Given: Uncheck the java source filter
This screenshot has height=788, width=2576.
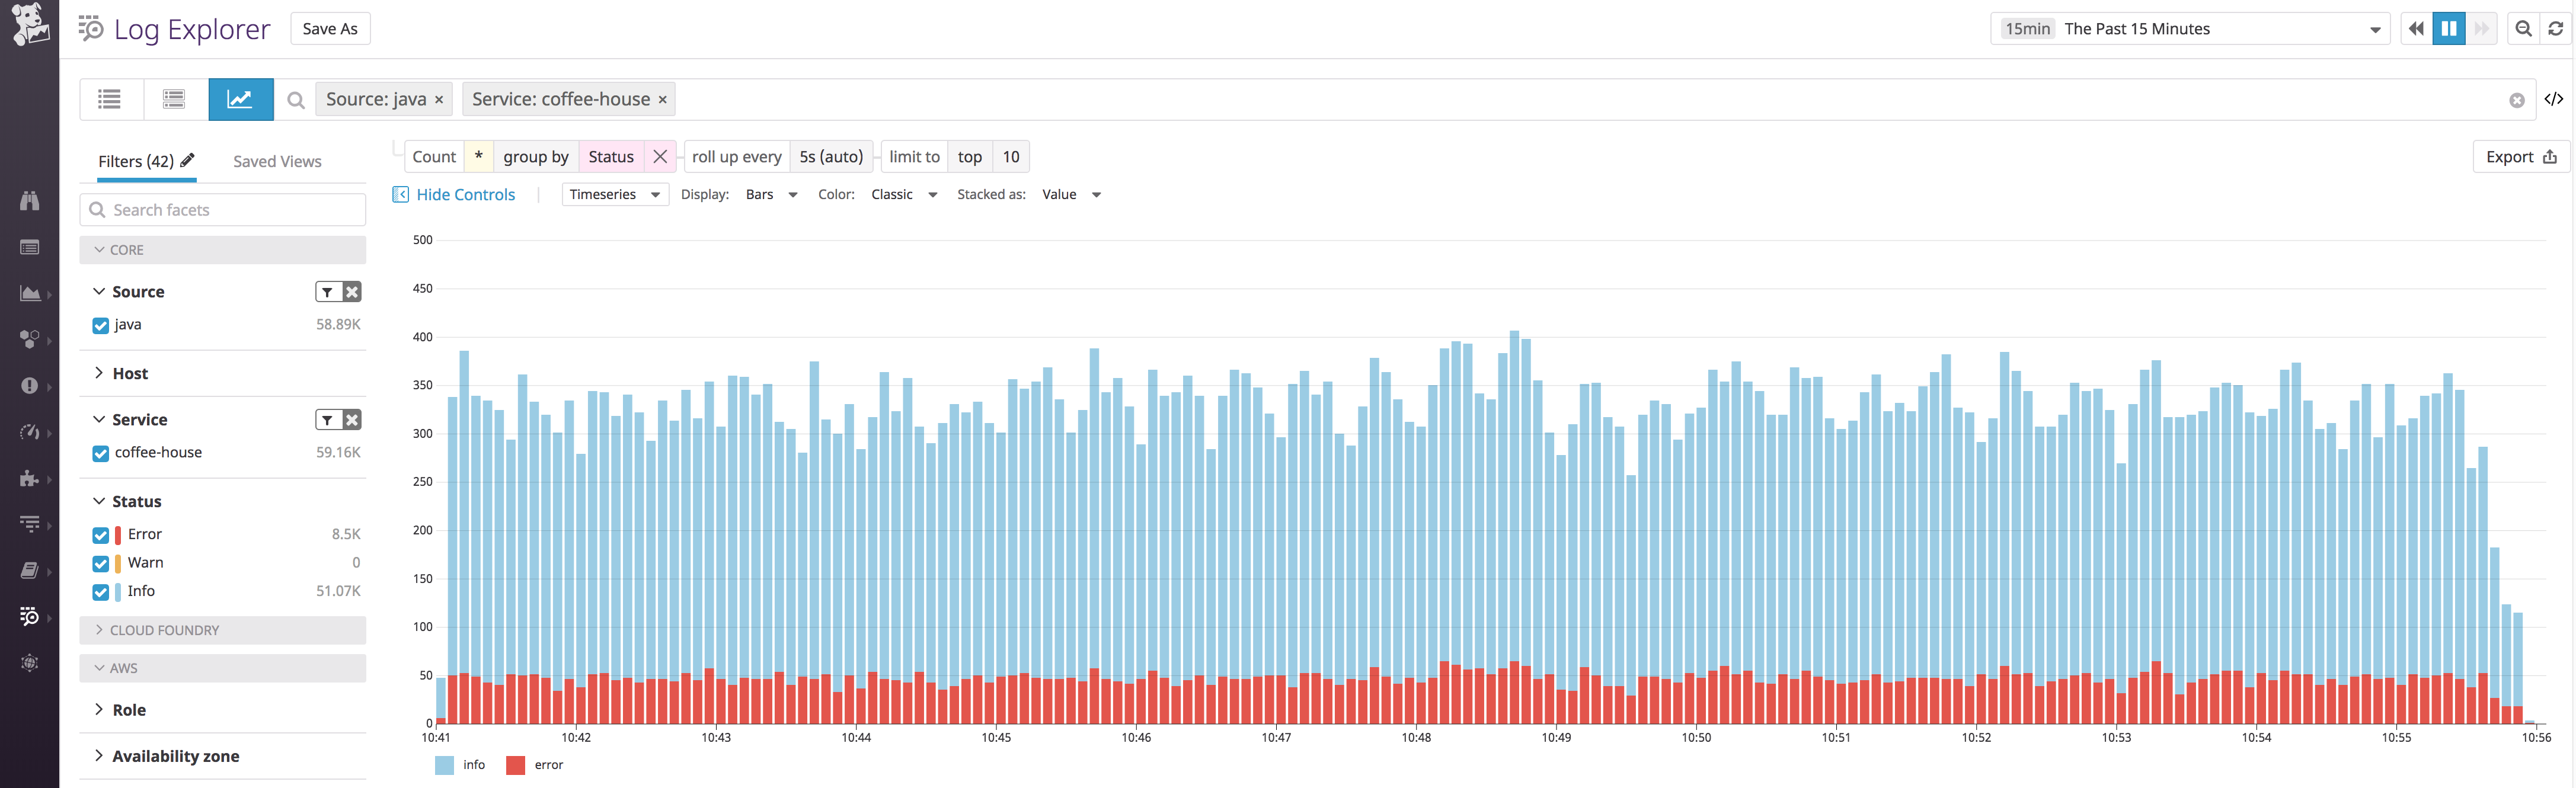Looking at the screenshot, I should (x=100, y=324).
